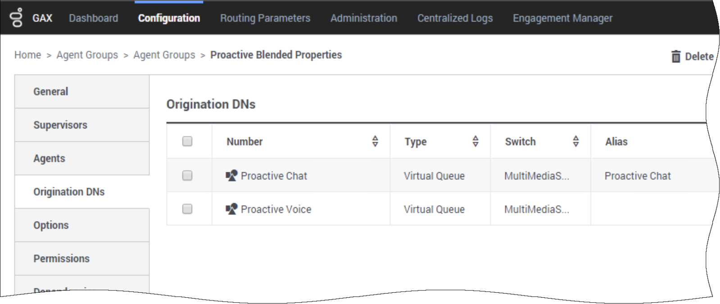
Task: Sort by Switch column arrows
Action: pos(575,141)
